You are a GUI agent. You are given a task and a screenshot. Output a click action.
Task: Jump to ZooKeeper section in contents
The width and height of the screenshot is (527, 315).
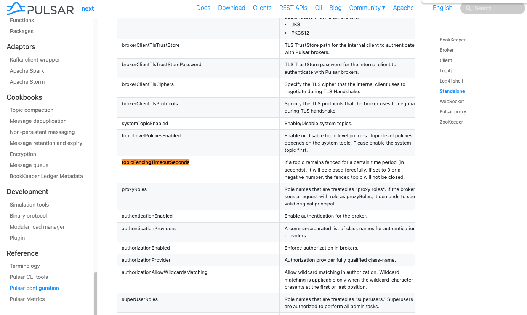(x=451, y=122)
